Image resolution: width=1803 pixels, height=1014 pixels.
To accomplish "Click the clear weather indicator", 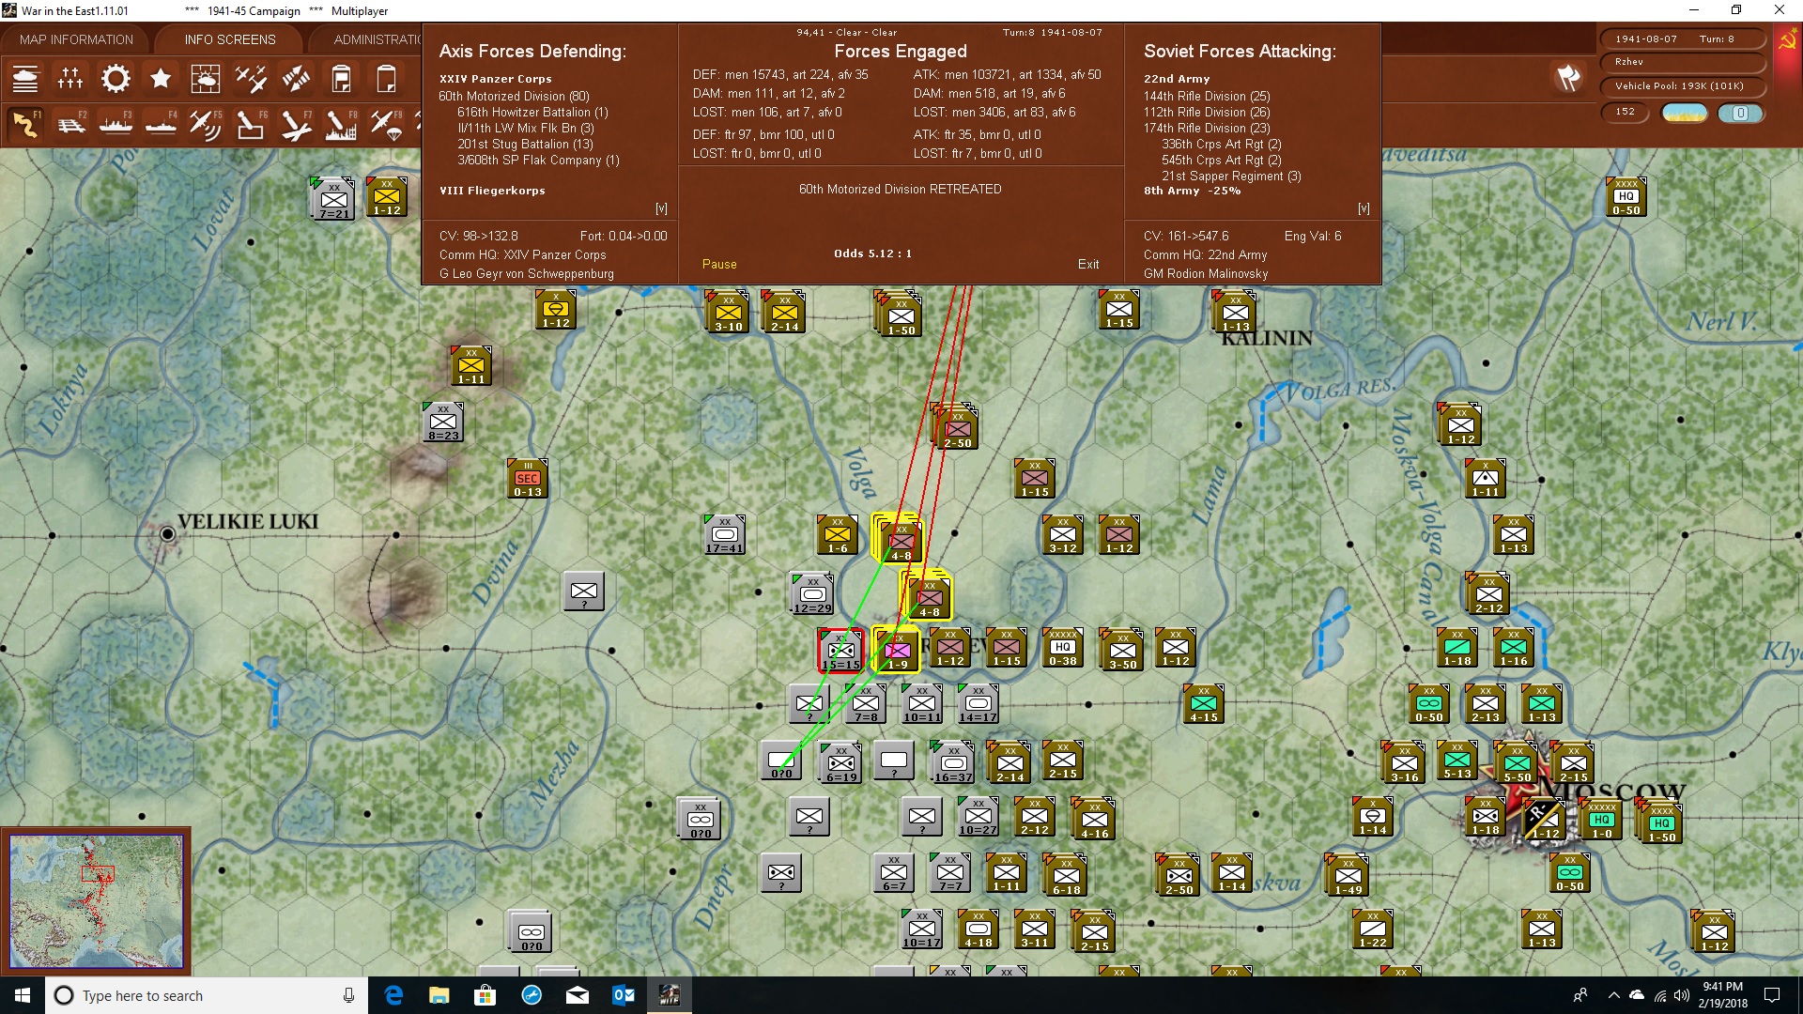I will tap(1685, 114).
